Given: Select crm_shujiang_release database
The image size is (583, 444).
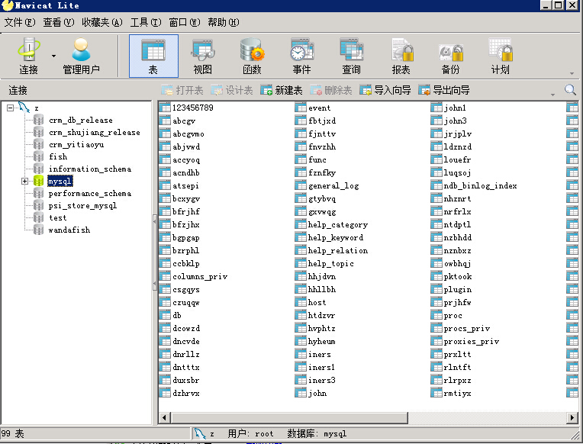Looking at the screenshot, I should [95, 133].
